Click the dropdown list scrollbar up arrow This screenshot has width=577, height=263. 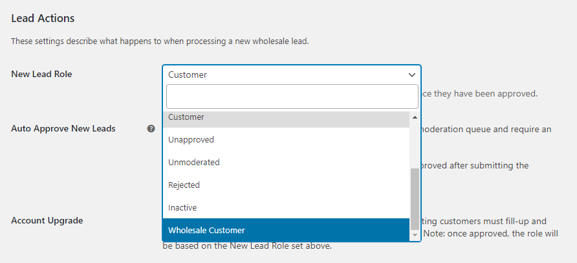[x=415, y=117]
